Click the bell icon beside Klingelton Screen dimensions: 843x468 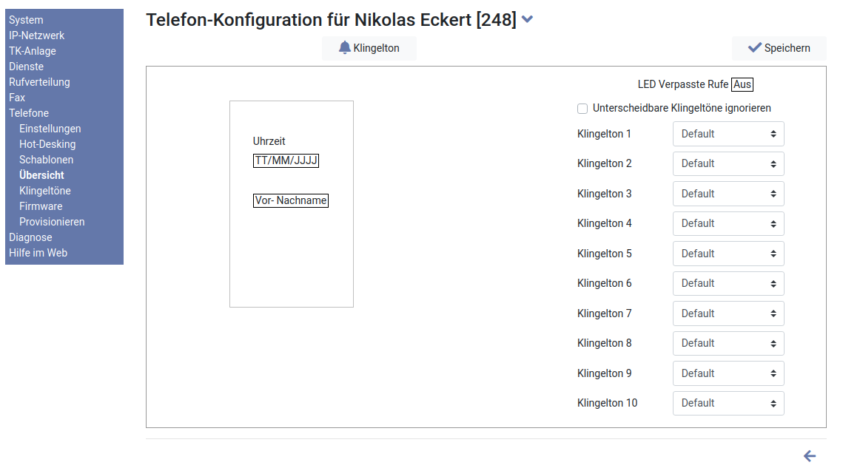click(345, 48)
